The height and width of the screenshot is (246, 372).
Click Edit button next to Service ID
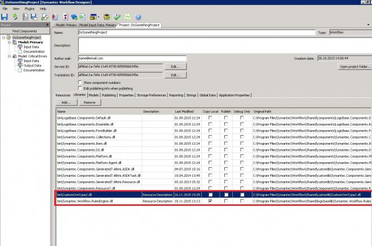point(175,66)
